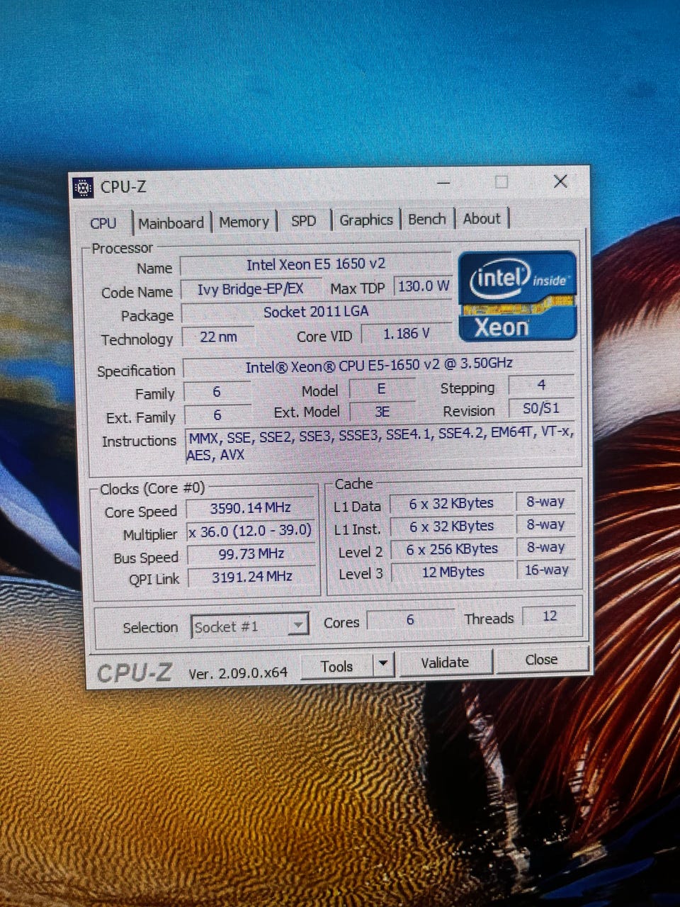Click the Level 3 16-way associativity value

coord(546,570)
